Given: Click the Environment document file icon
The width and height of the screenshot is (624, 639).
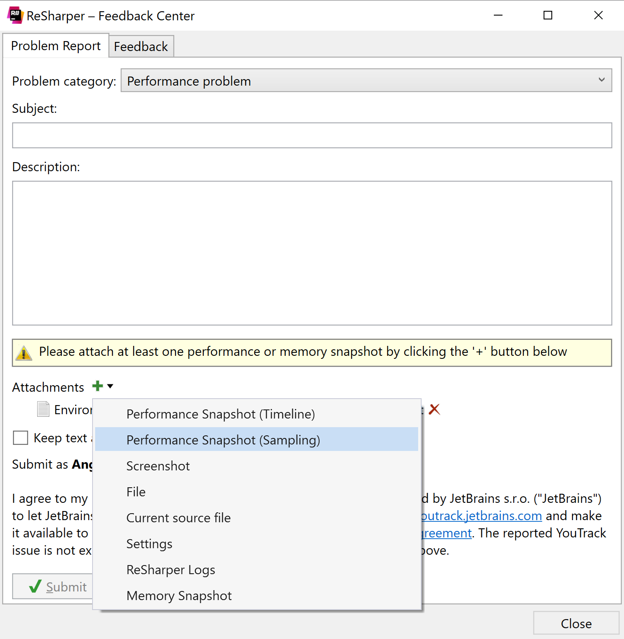Looking at the screenshot, I should 43,409.
